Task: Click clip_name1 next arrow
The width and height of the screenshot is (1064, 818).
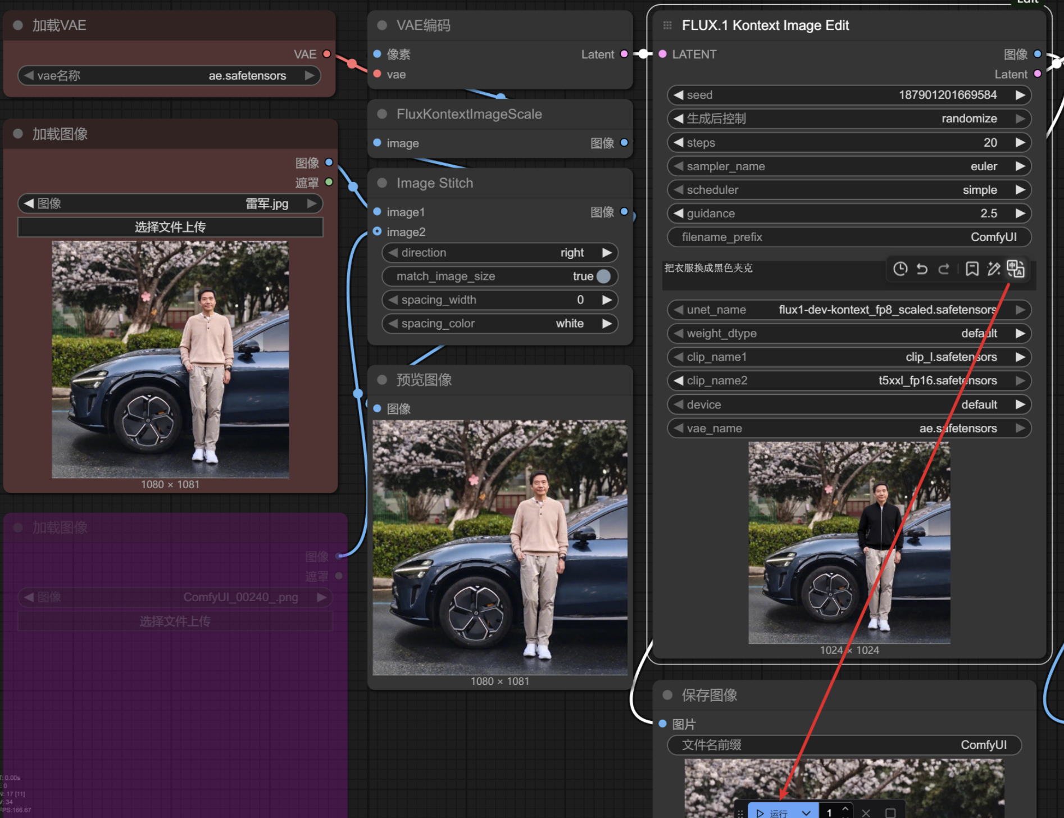Action: click(1020, 357)
